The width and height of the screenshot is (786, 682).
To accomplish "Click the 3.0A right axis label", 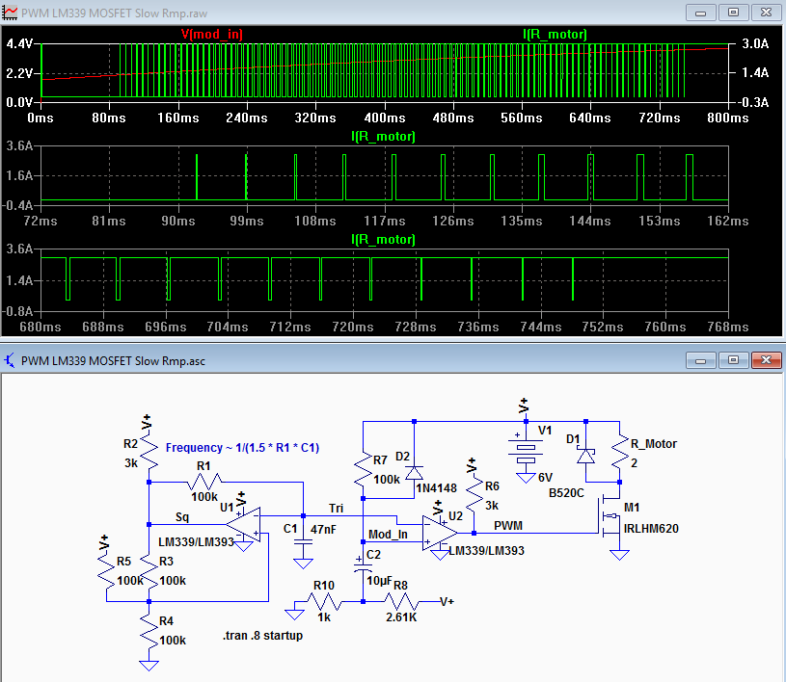I will tap(755, 43).
